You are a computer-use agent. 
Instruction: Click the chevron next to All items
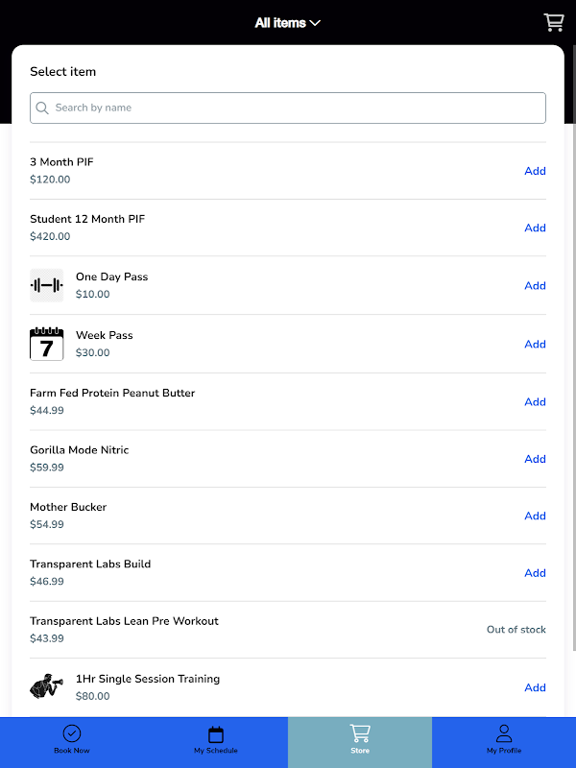315,23
